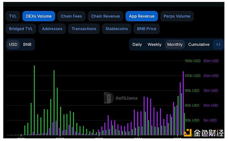Toggle the Bridged TVL chip

(21, 29)
